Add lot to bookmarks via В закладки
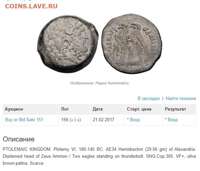 pos(149,98)
